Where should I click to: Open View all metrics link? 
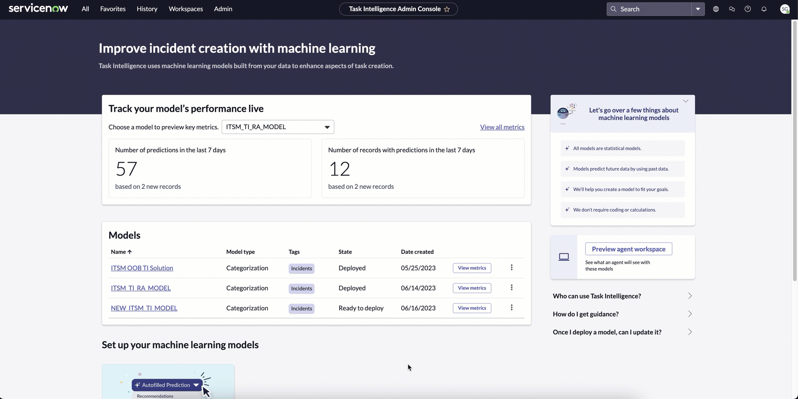pyautogui.click(x=502, y=127)
